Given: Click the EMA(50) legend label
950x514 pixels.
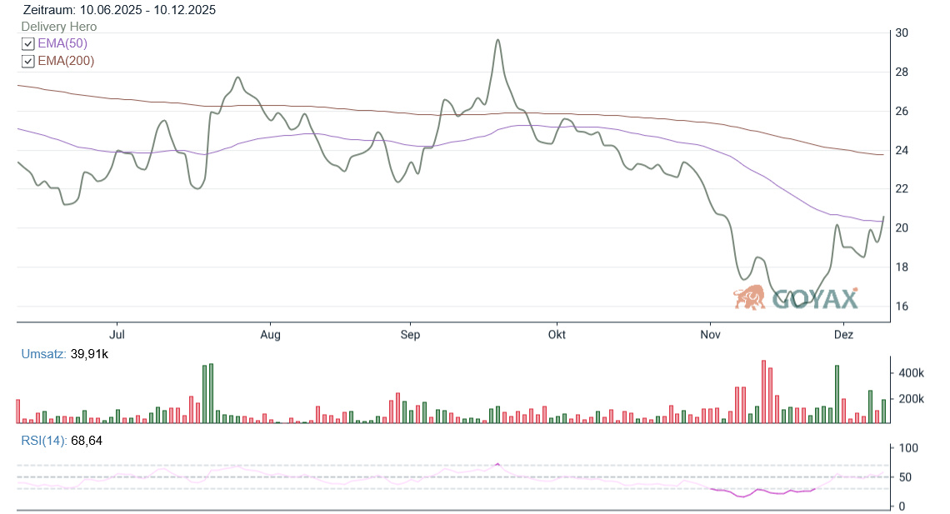Looking at the screenshot, I should pyautogui.click(x=62, y=43).
